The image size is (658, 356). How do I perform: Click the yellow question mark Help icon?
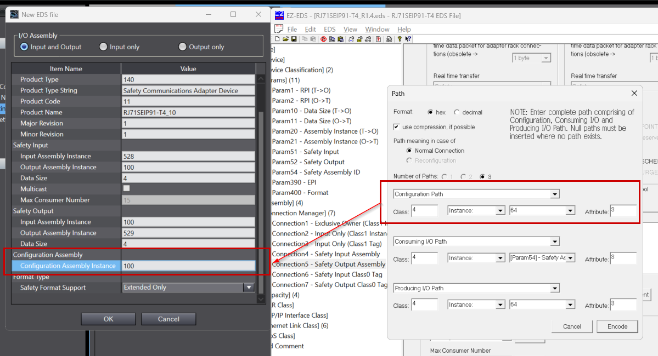coord(400,39)
